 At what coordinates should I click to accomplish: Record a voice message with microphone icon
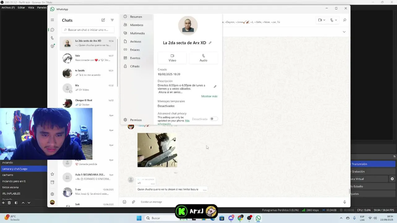[x=345, y=202]
